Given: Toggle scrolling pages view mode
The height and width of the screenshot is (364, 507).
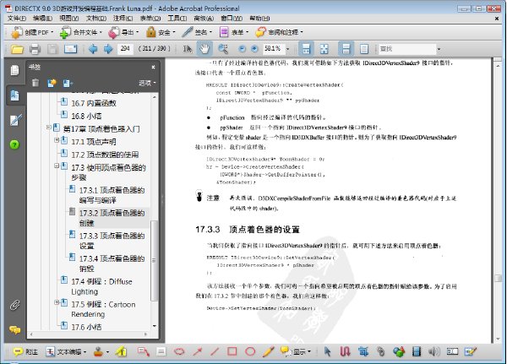Looking at the screenshot, I should pyautogui.click(x=306, y=49).
